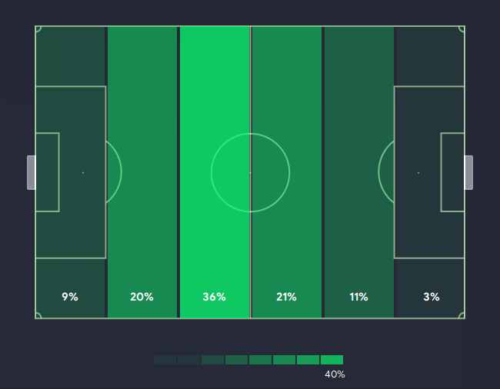The height and width of the screenshot is (389, 500).
Task: Click the fourth legend color swatch
Action: (237, 360)
